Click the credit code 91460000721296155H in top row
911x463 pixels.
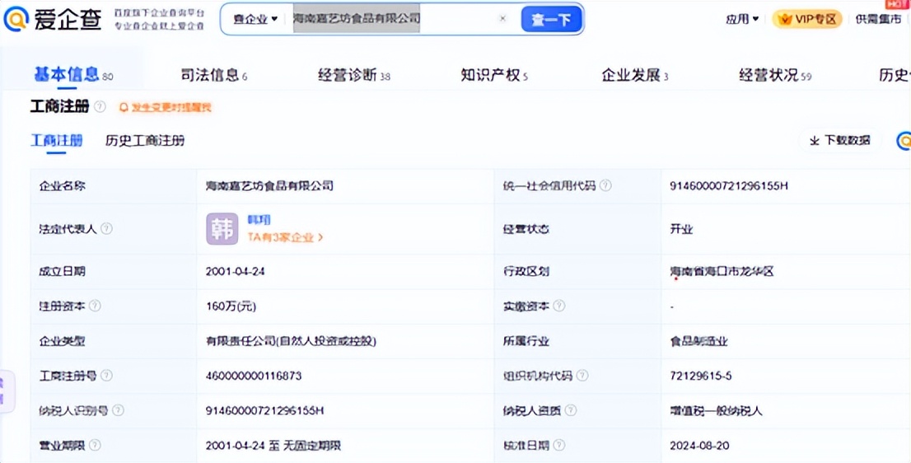point(729,186)
